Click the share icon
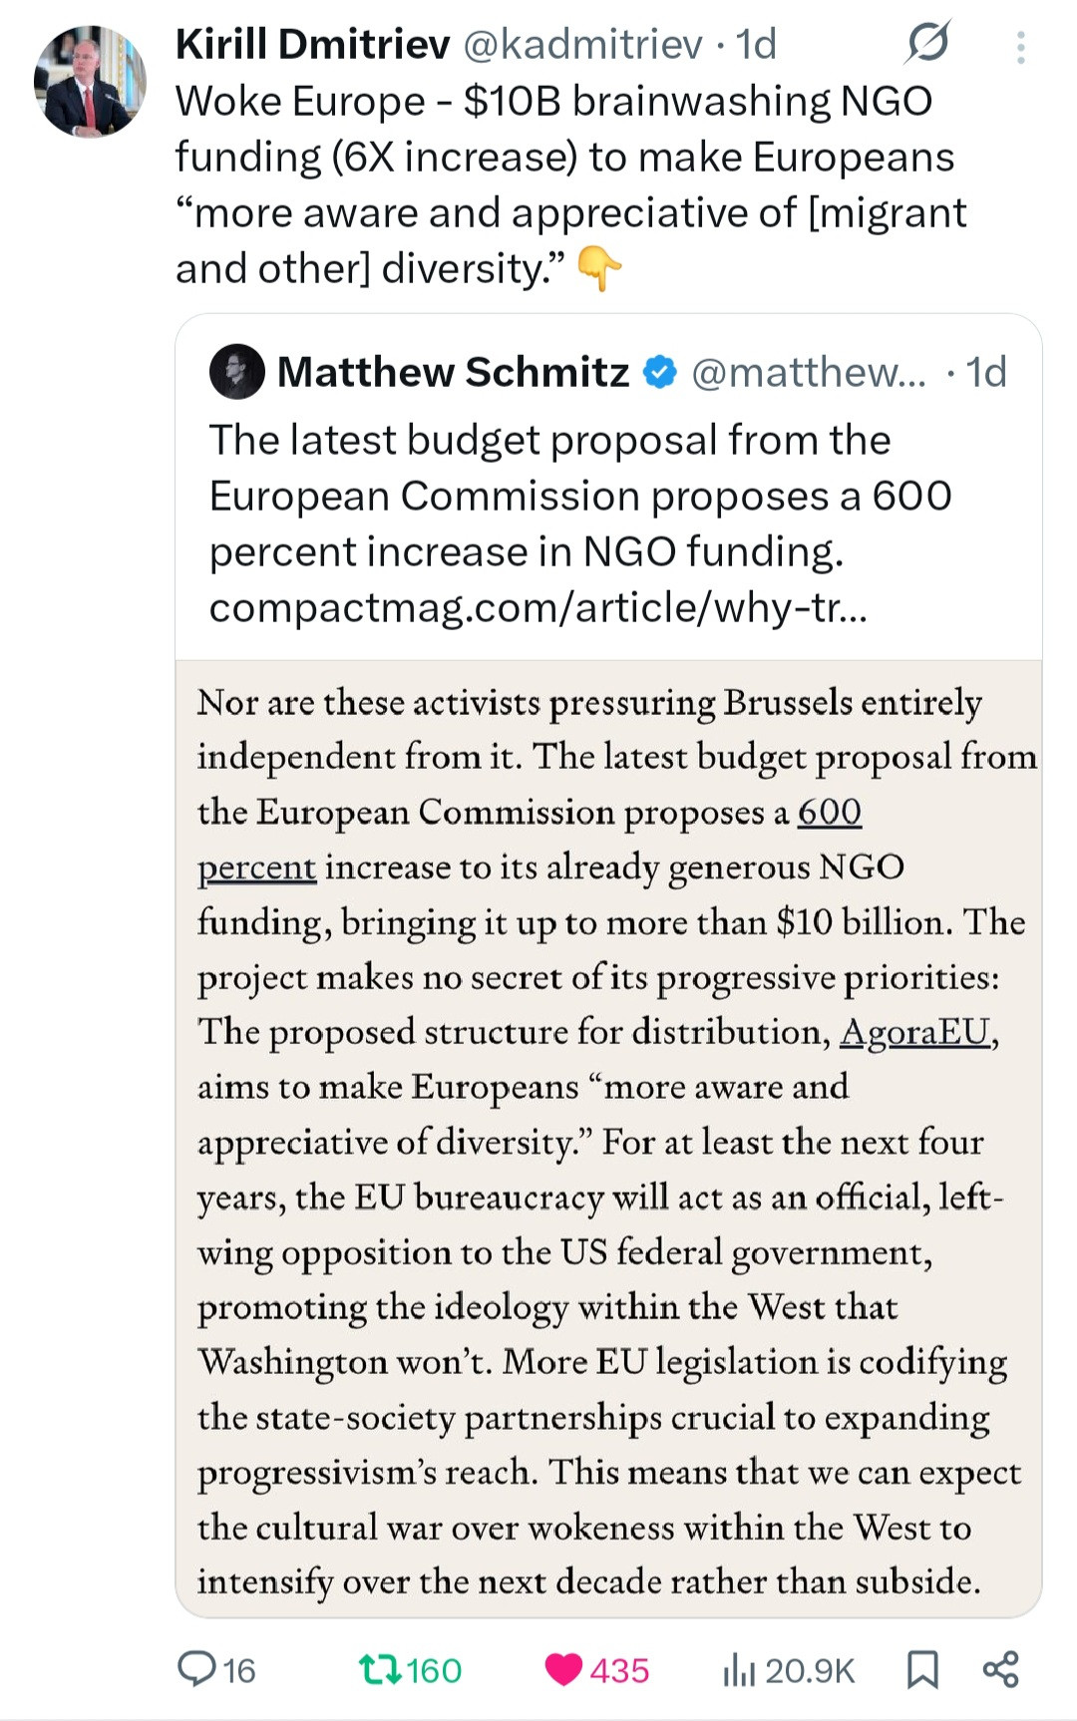The width and height of the screenshot is (1077, 1721). pos(1000,1669)
